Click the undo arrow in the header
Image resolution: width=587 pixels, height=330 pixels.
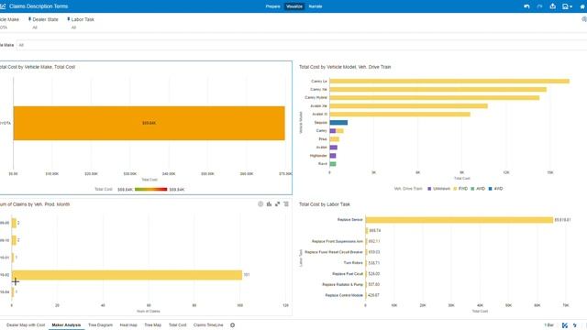pyautogui.click(x=526, y=6)
